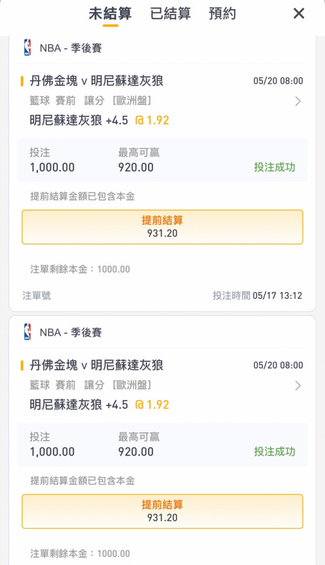This screenshot has height=565, width=325.
Task: Open second 丹佛金塊 v 明尼蘇達灰狼 match title
Action: point(96,365)
